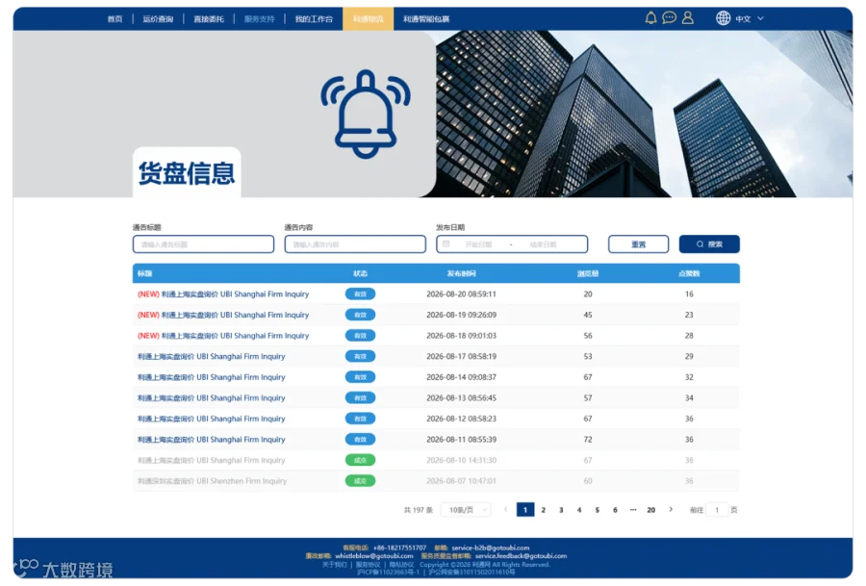Viewport: 866px width, 586px height.
Task: Click whistleblow@gotoubi.com email in footer
Action: [374, 555]
